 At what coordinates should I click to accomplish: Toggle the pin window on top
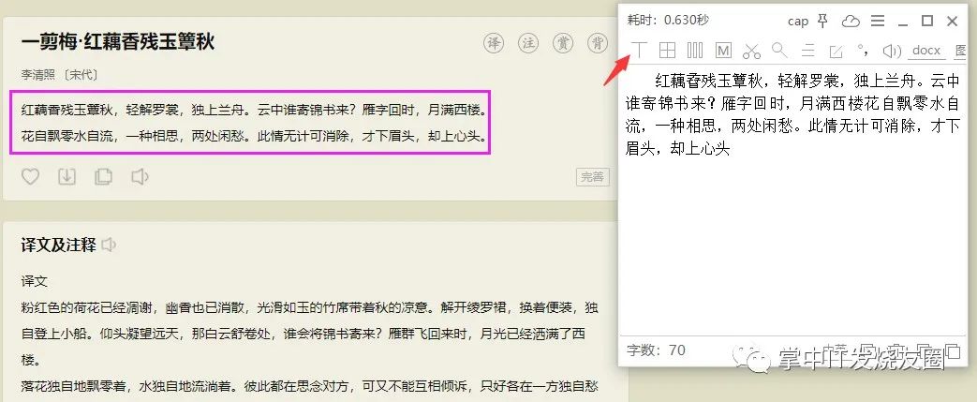(822, 22)
